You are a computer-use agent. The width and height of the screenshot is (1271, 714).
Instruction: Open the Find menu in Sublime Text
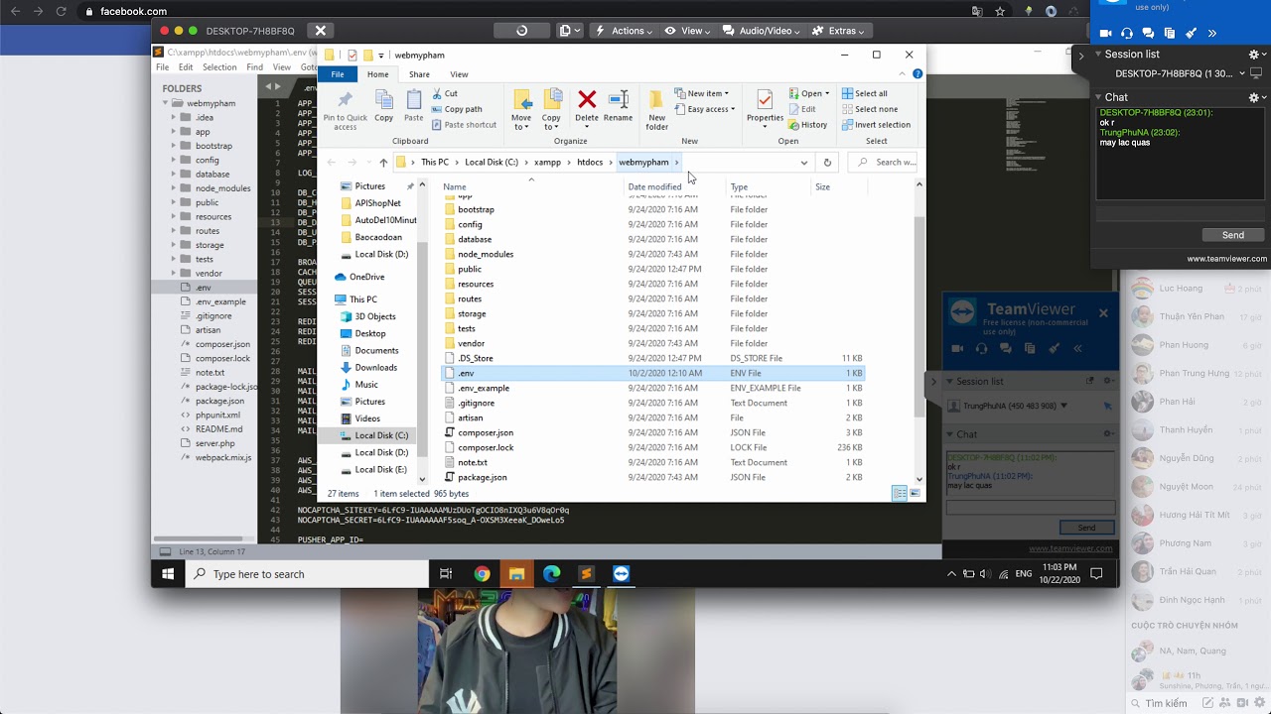coord(255,67)
